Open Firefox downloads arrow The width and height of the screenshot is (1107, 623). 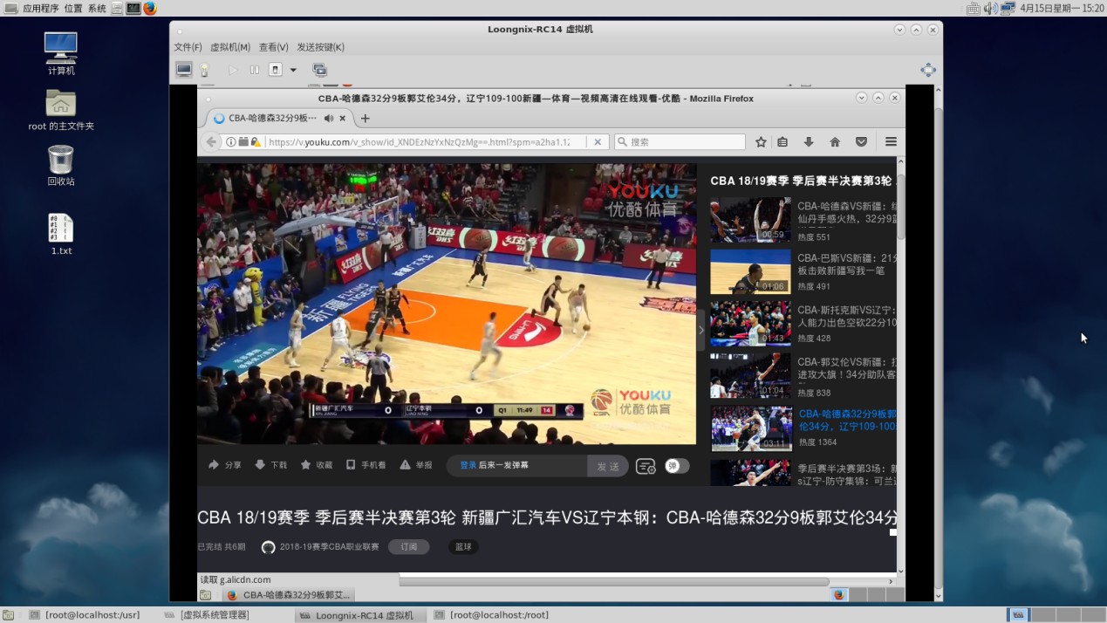(809, 141)
